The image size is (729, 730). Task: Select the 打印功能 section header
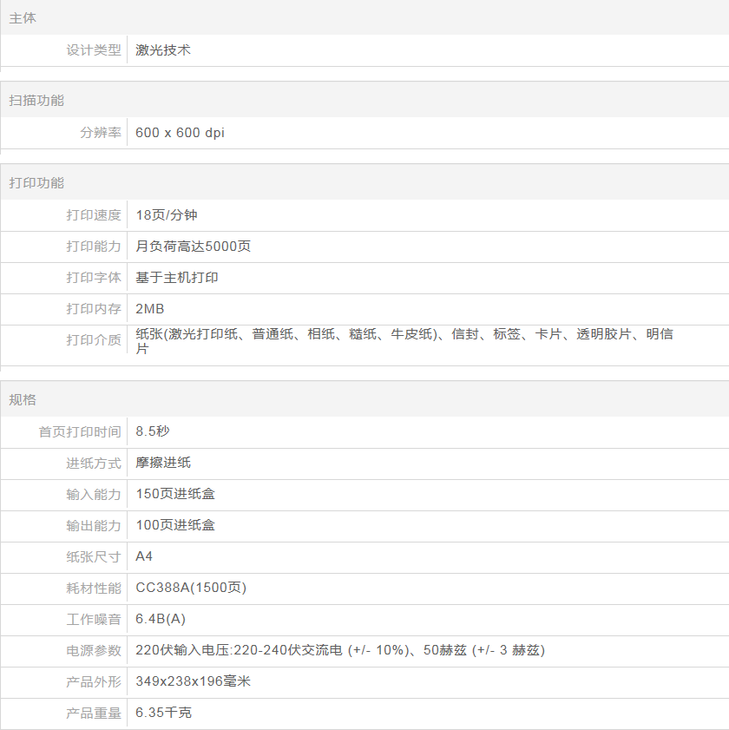click(x=36, y=183)
